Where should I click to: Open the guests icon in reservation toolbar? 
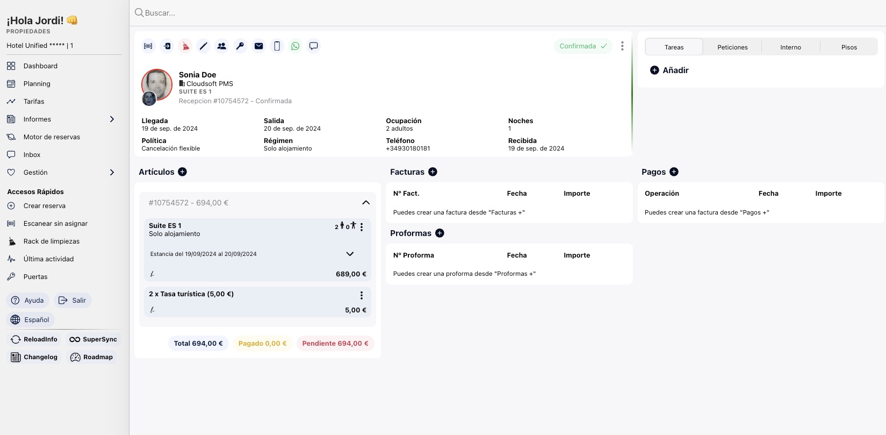(221, 46)
